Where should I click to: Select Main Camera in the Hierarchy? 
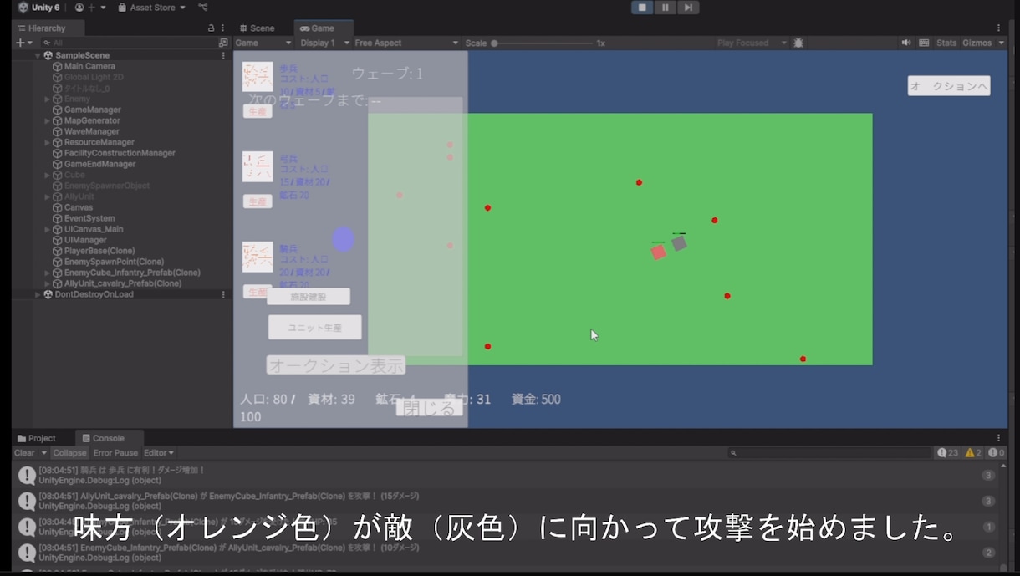coord(89,66)
